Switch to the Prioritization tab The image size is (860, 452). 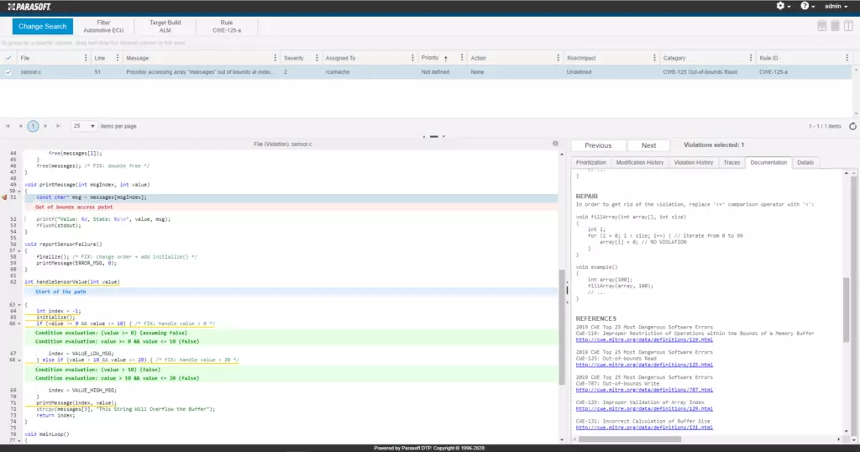590,162
